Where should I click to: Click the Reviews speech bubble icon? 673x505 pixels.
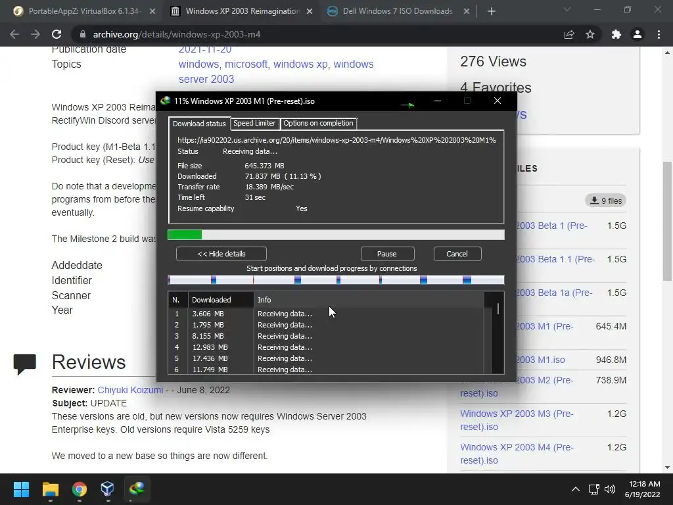click(25, 364)
